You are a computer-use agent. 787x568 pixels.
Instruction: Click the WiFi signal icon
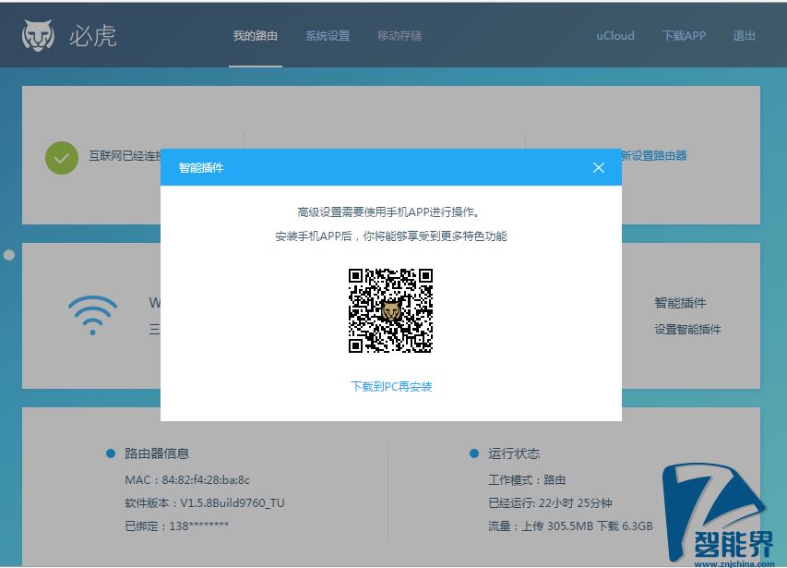pyautogui.click(x=92, y=315)
